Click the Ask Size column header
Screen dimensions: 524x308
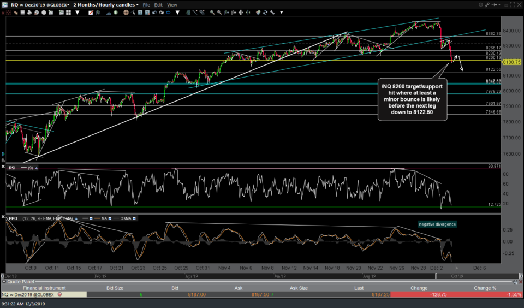[x=299, y=288]
